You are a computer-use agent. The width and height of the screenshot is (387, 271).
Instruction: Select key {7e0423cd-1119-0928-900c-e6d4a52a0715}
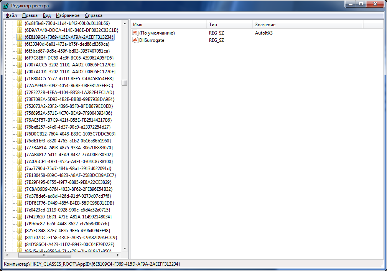[68, 210]
